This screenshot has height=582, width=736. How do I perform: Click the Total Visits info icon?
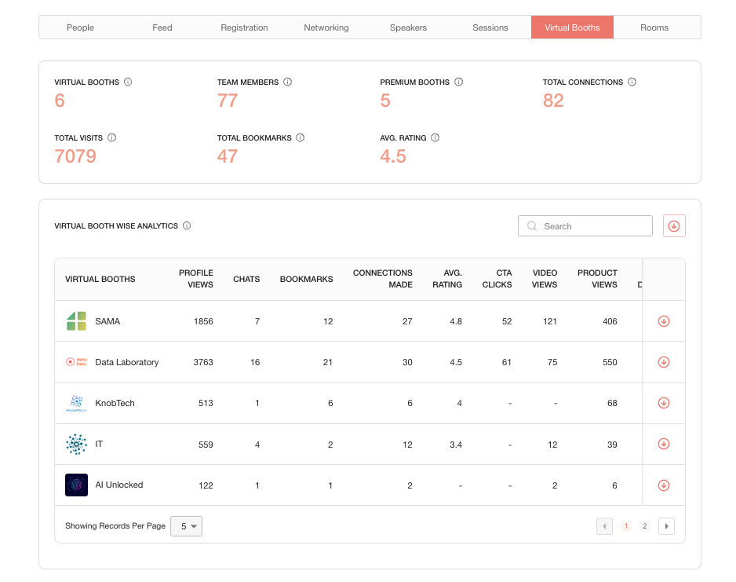[x=111, y=137]
